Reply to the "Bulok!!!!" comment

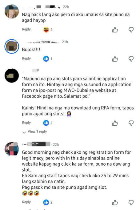(26, 59)
